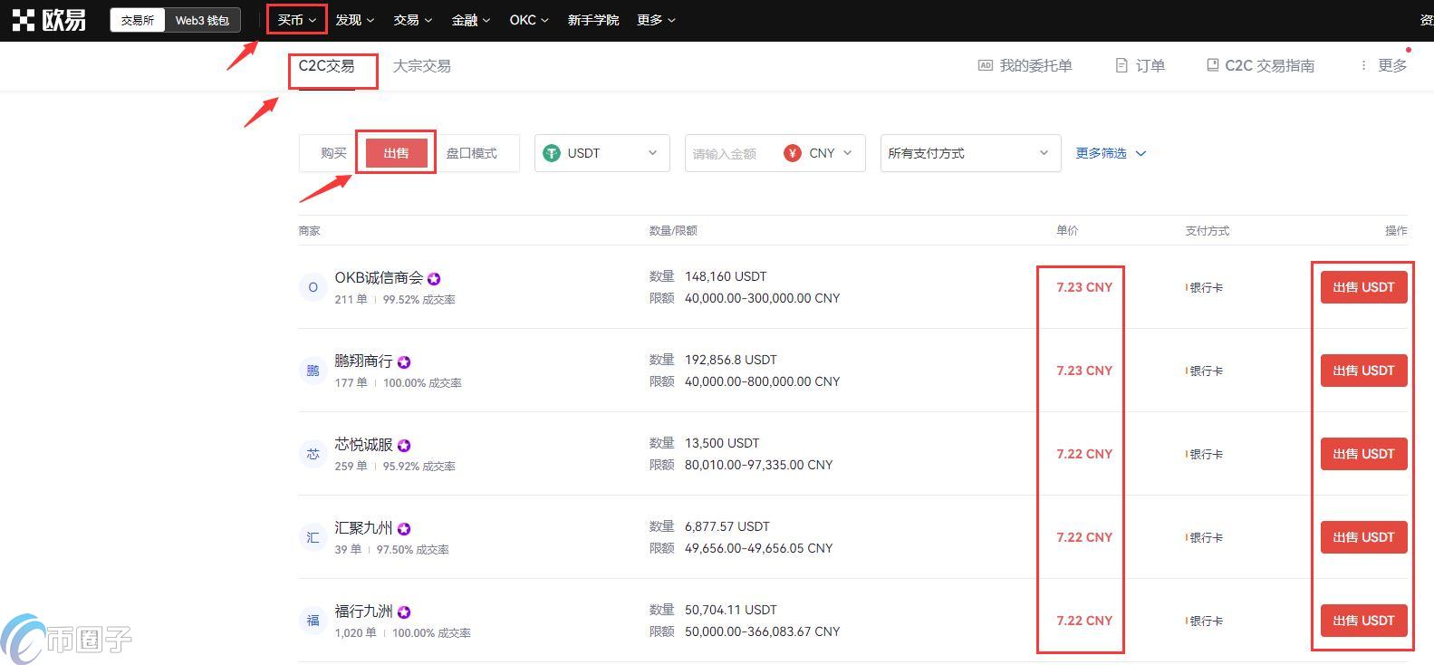Image resolution: width=1434 pixels, height=665 pixels.
Task: Open 我的委托单
Action: click(x=1025, y=65)
